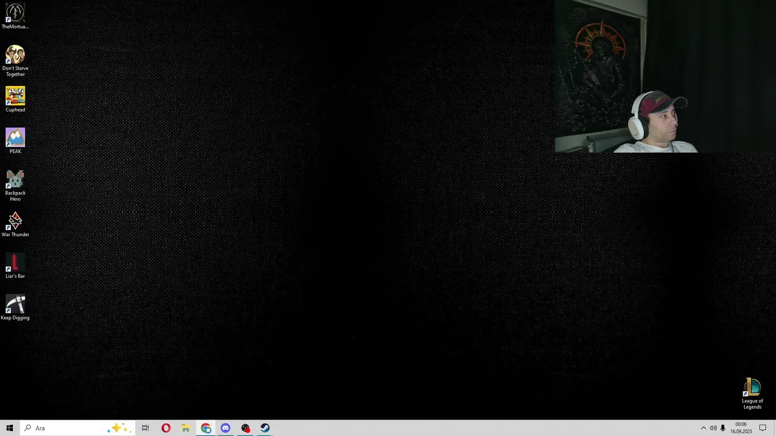Screen dimensions: 776x436
Task: Select the Cuphead desktop icon
Action: pyautogui.click(x=15, y=99)
